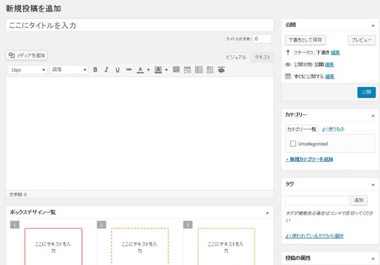Select the よく使うもの tab

tap(333, 130)
